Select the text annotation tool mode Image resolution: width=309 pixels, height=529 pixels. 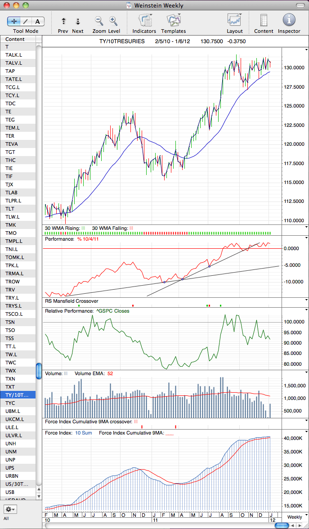click(x=38, y=21)
